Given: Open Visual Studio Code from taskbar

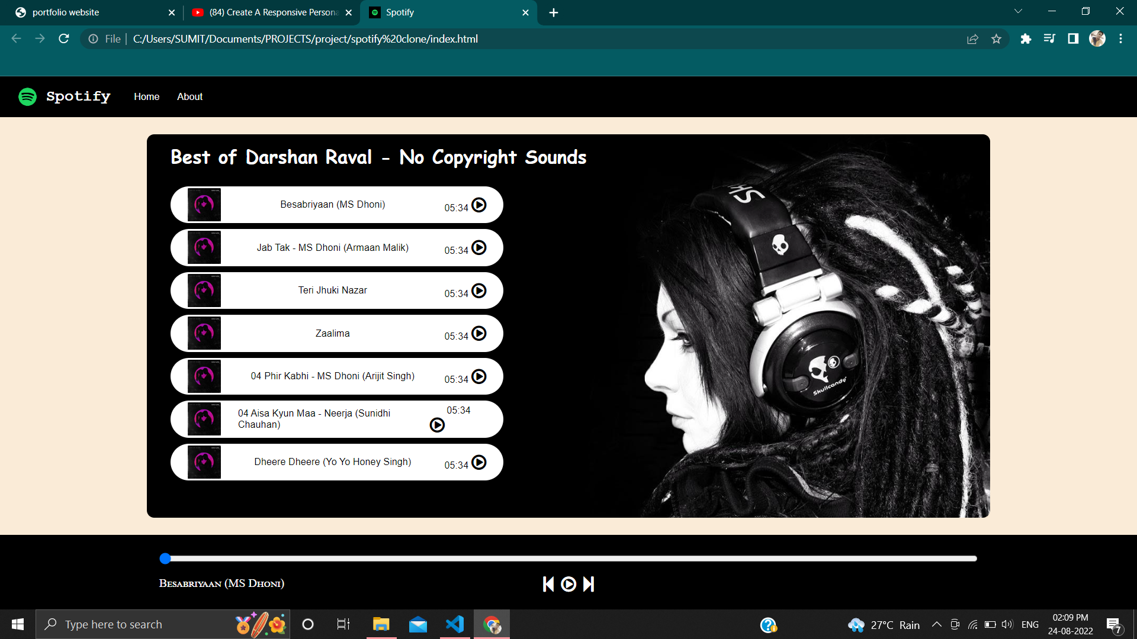Looking at the screenshot, I should tap(455, 624).
